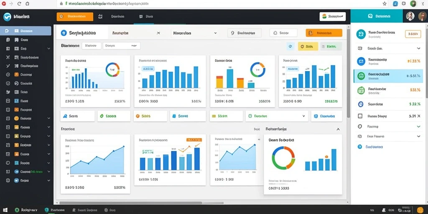Open the wide dropdown pill with the green circle icon
The width and height of the screenshot is (428, 214).
pos(277,116)
